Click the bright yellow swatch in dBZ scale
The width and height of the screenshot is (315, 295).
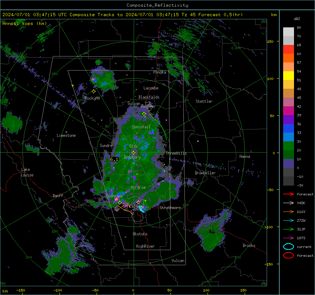tap(288, 75)
